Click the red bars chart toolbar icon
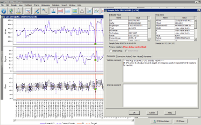 (61, 11)
